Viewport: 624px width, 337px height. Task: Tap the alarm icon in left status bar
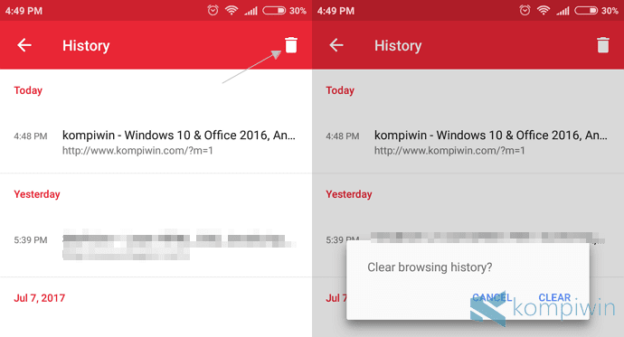[x=213, y=10]
